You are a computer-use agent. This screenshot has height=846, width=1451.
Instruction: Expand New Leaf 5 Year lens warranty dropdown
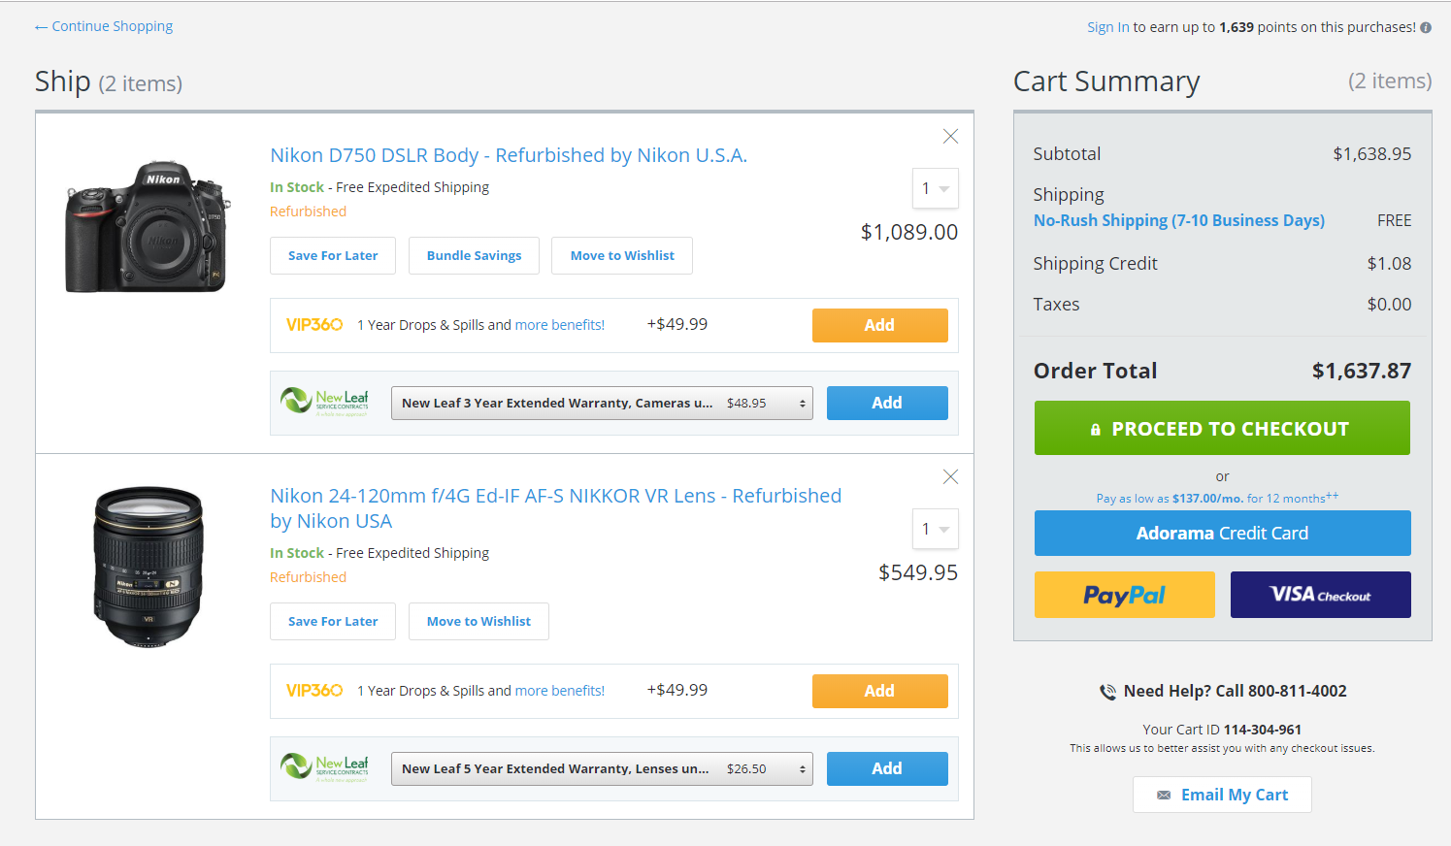point(601,769)
